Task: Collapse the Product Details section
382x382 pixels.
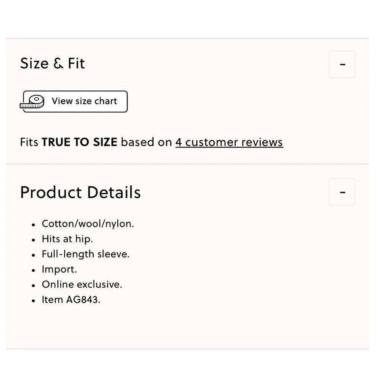Action: tap(342, 192)
